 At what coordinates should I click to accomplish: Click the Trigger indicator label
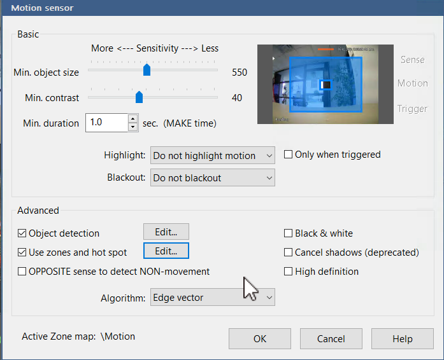(x=412, y=109)
